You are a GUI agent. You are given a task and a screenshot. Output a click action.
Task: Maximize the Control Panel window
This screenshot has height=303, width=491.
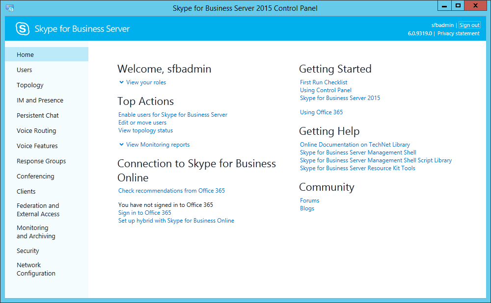(x=458, y=5)
